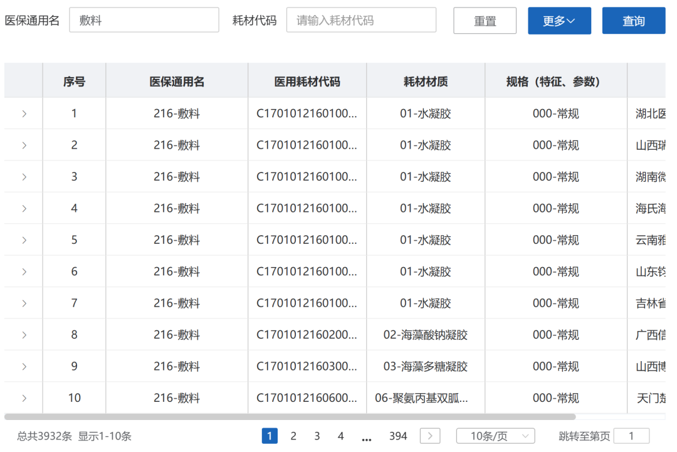The width and height of the screenshot is (677, 452).
Task: Click the pagination ellipsis to skip pages
Action: pyautogui.click(x=367, y=436)
